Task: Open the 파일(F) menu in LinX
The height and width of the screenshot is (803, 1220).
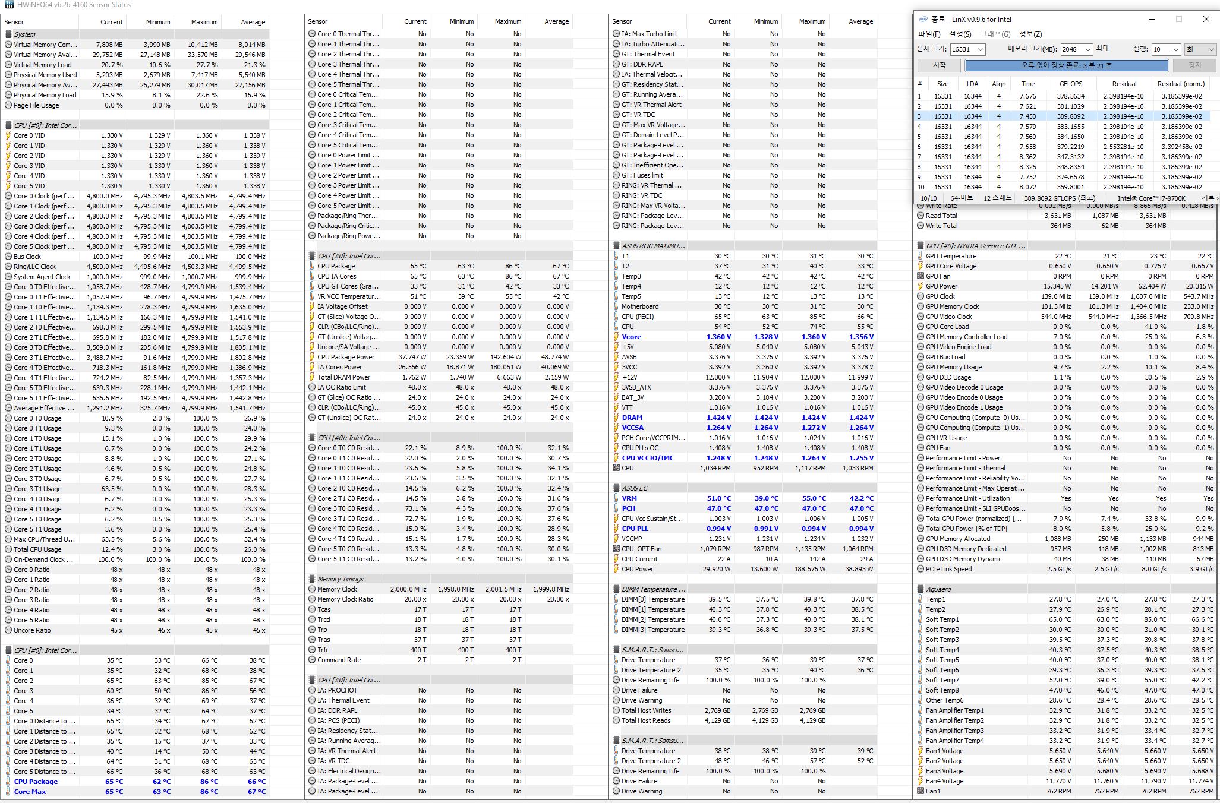Action: [x=929, y=34]
